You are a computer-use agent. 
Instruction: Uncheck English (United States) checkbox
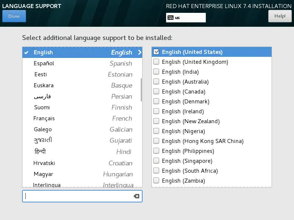click(x=156, y=52)
